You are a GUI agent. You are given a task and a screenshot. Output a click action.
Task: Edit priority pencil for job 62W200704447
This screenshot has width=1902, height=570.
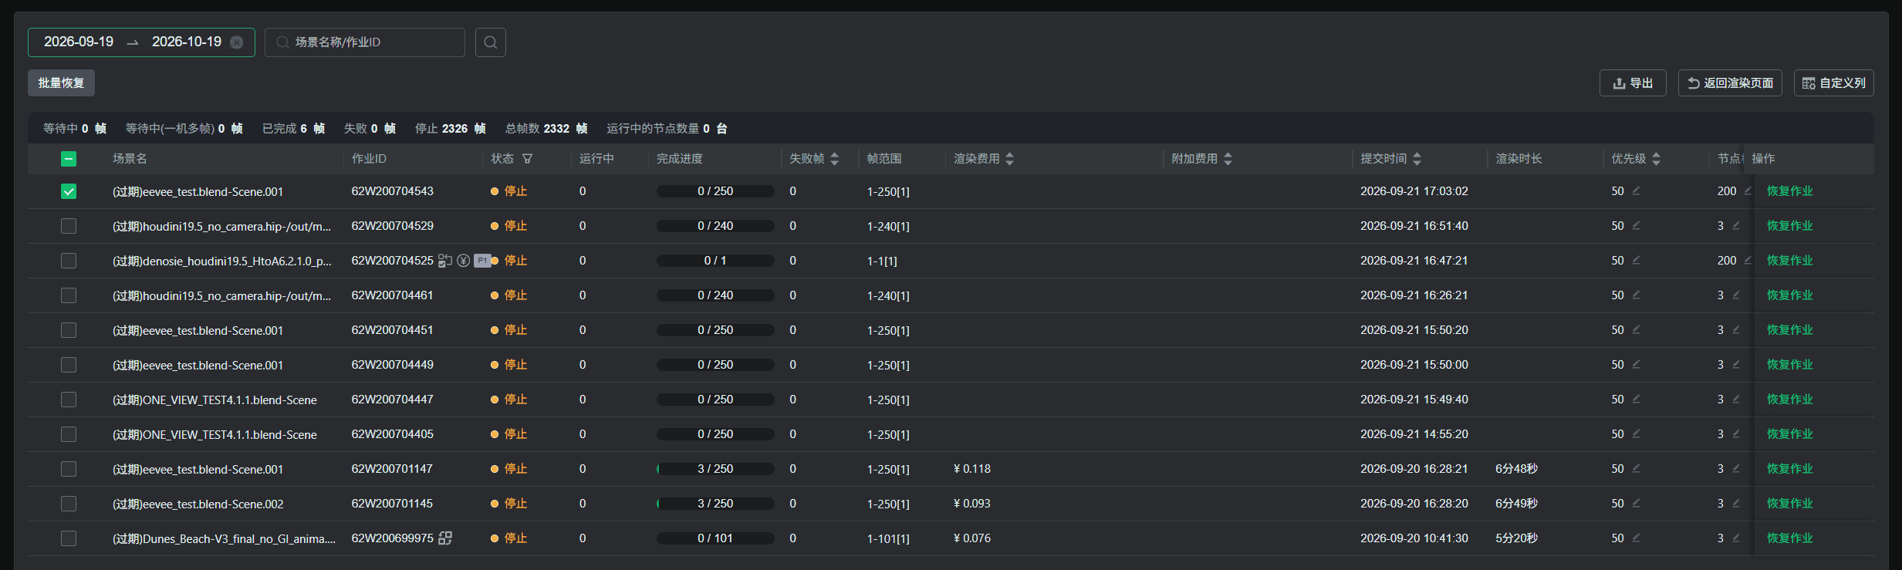1636,399
